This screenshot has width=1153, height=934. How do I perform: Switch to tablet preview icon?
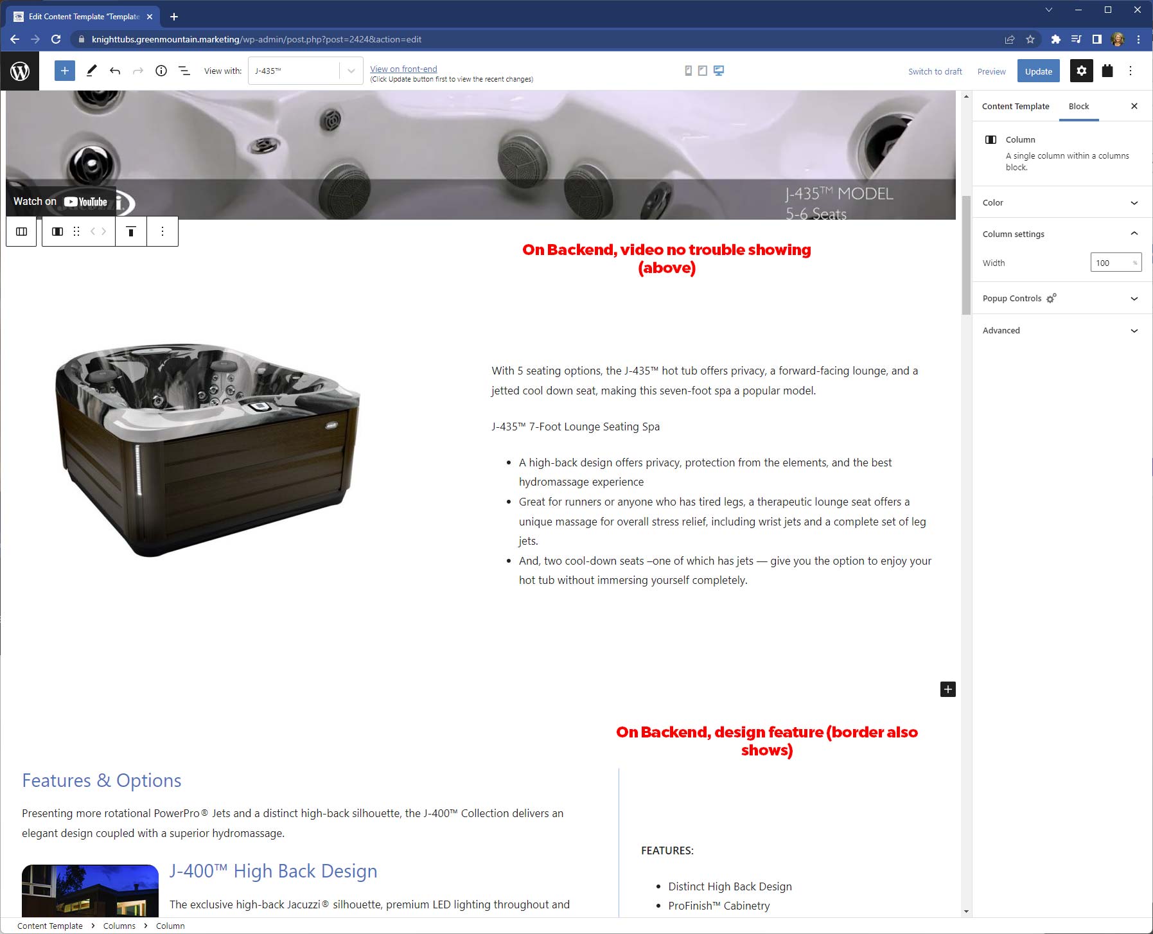pyautogui.click(x=703, y=71)
